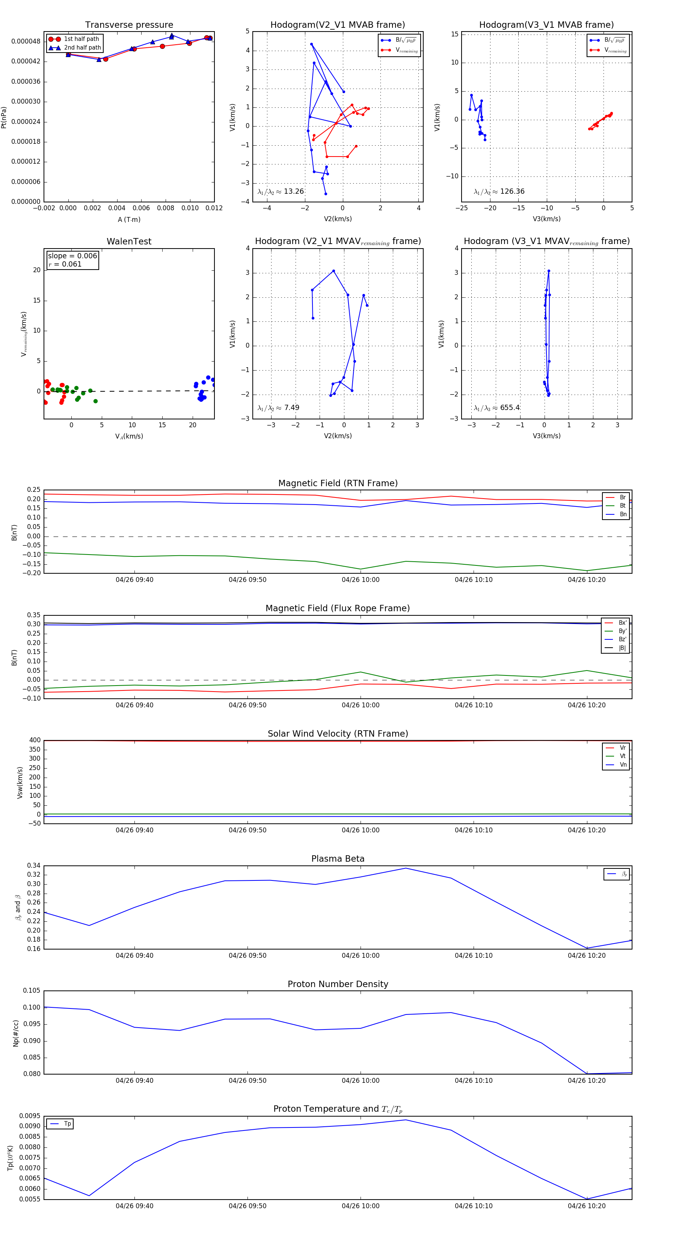676x1239 pixels.
Task: Click the 'slope = 0.006' annotation
Action: click(72, 256)
